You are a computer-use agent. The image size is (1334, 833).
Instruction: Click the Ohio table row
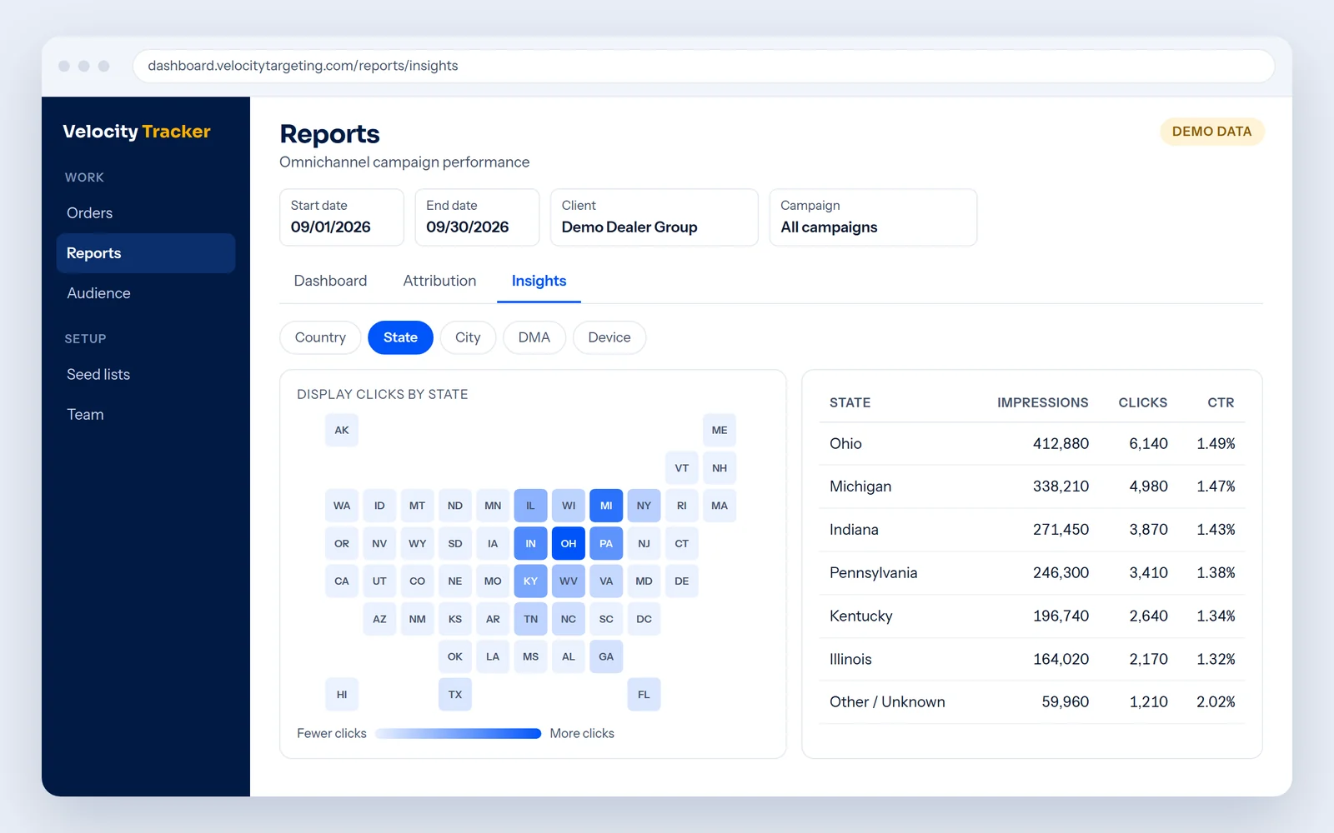pyautogui.click(x=1032, y=444)
